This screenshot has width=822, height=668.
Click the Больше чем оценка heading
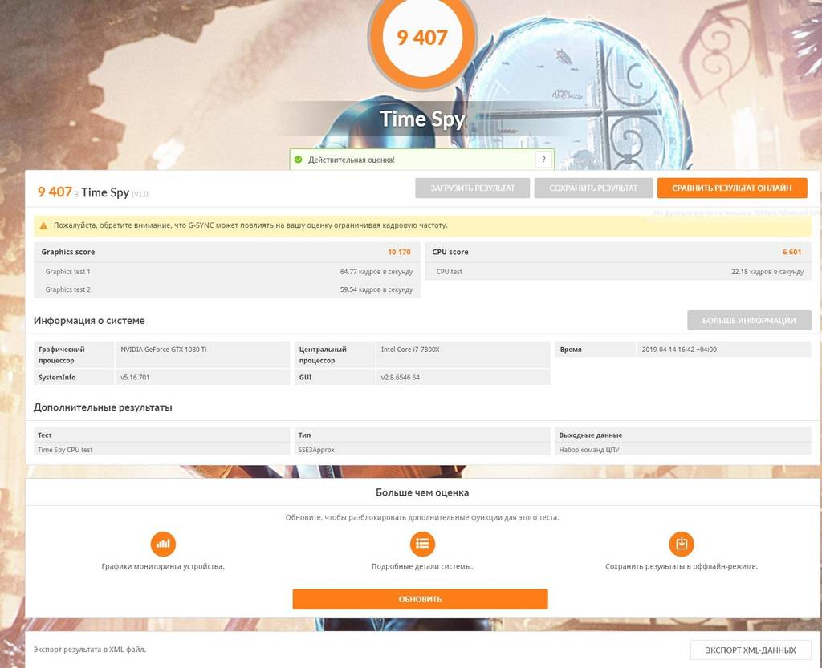[422, 492]
